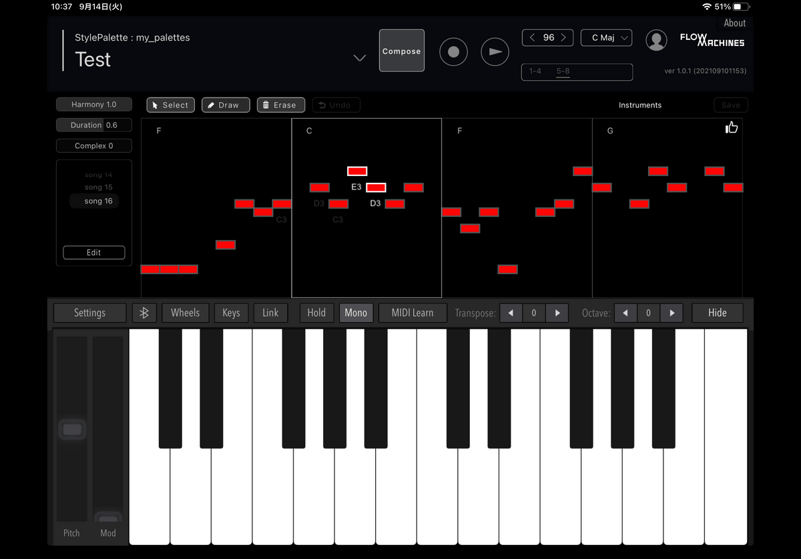Open the user profile account icon
The height and width of the screenshot is (559, 801).
click(657, 40)
